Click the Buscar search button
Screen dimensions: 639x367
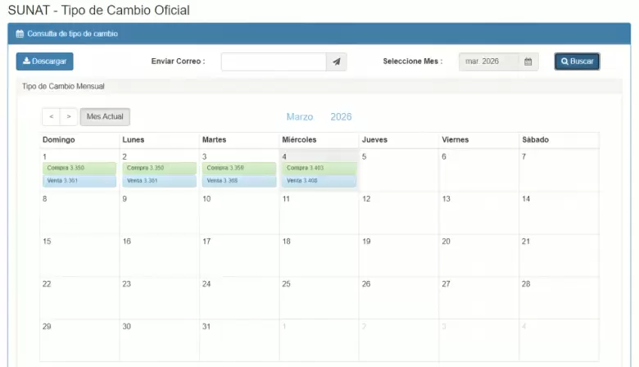[x=577, y=61]
